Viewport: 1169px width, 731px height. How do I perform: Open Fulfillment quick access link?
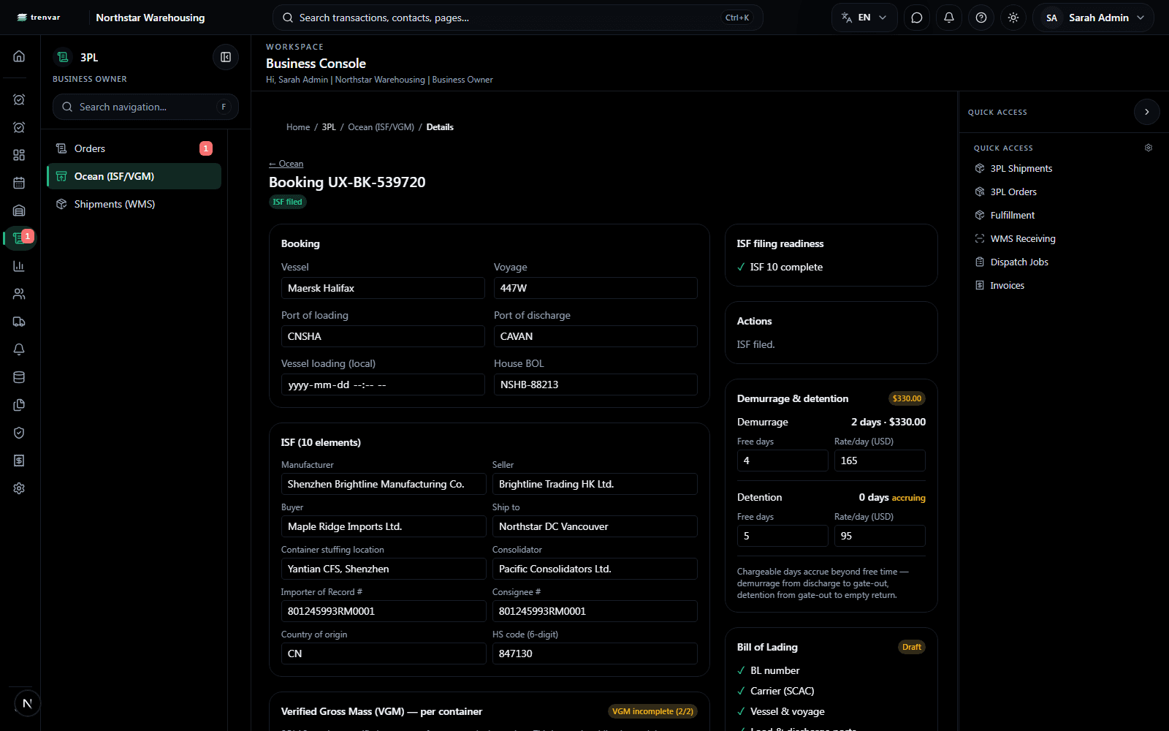1012,215
